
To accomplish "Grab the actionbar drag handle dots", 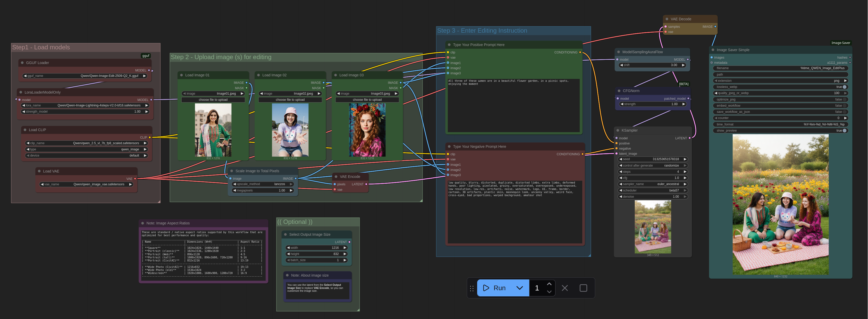I will (472, 288).
